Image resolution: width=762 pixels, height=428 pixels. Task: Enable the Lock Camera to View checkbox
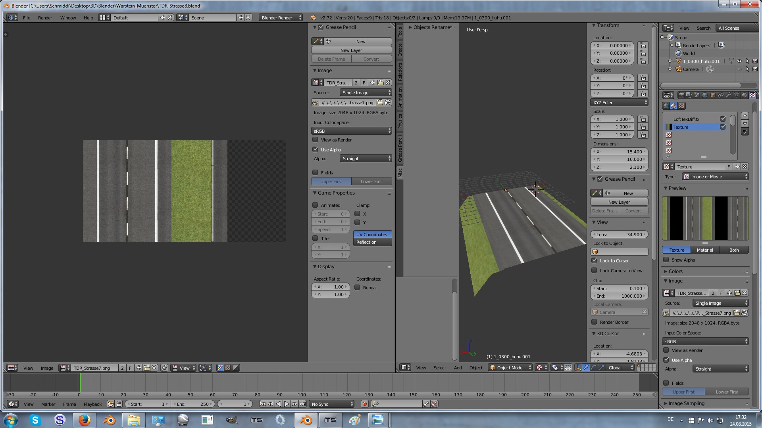pyautogui.click(x=594, y=271)
